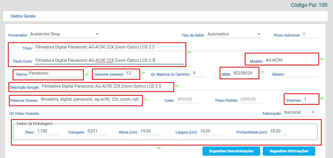This screenshot has width=333, height=158.
Task: Edit the Profundidade (cm) field
Action: click(x=279, y=131)
